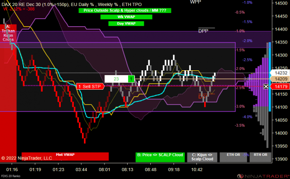Click the -3.5% daily percent level label
This screenshot has height=179, width=290.
tap(240, 125)
